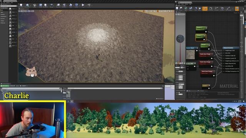
Task: Click Material Editor palette vertical scrollbar
Action: point(243,20)
